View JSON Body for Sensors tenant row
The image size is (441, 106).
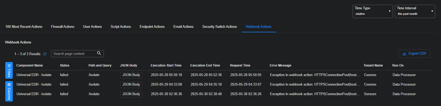[131, 94]
